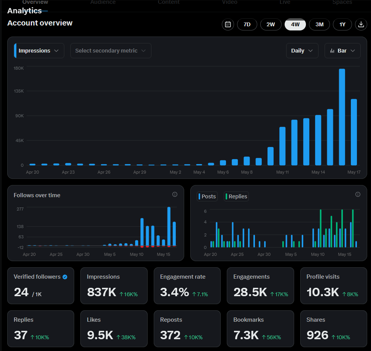
Task: Click the bar chart icon in the chart type selector
Action: point(332,51)
